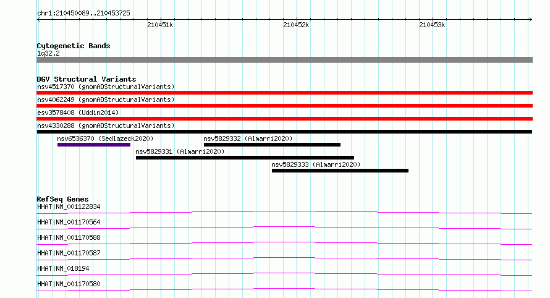Click the nsv4062249 variant label

pos(106,100)
